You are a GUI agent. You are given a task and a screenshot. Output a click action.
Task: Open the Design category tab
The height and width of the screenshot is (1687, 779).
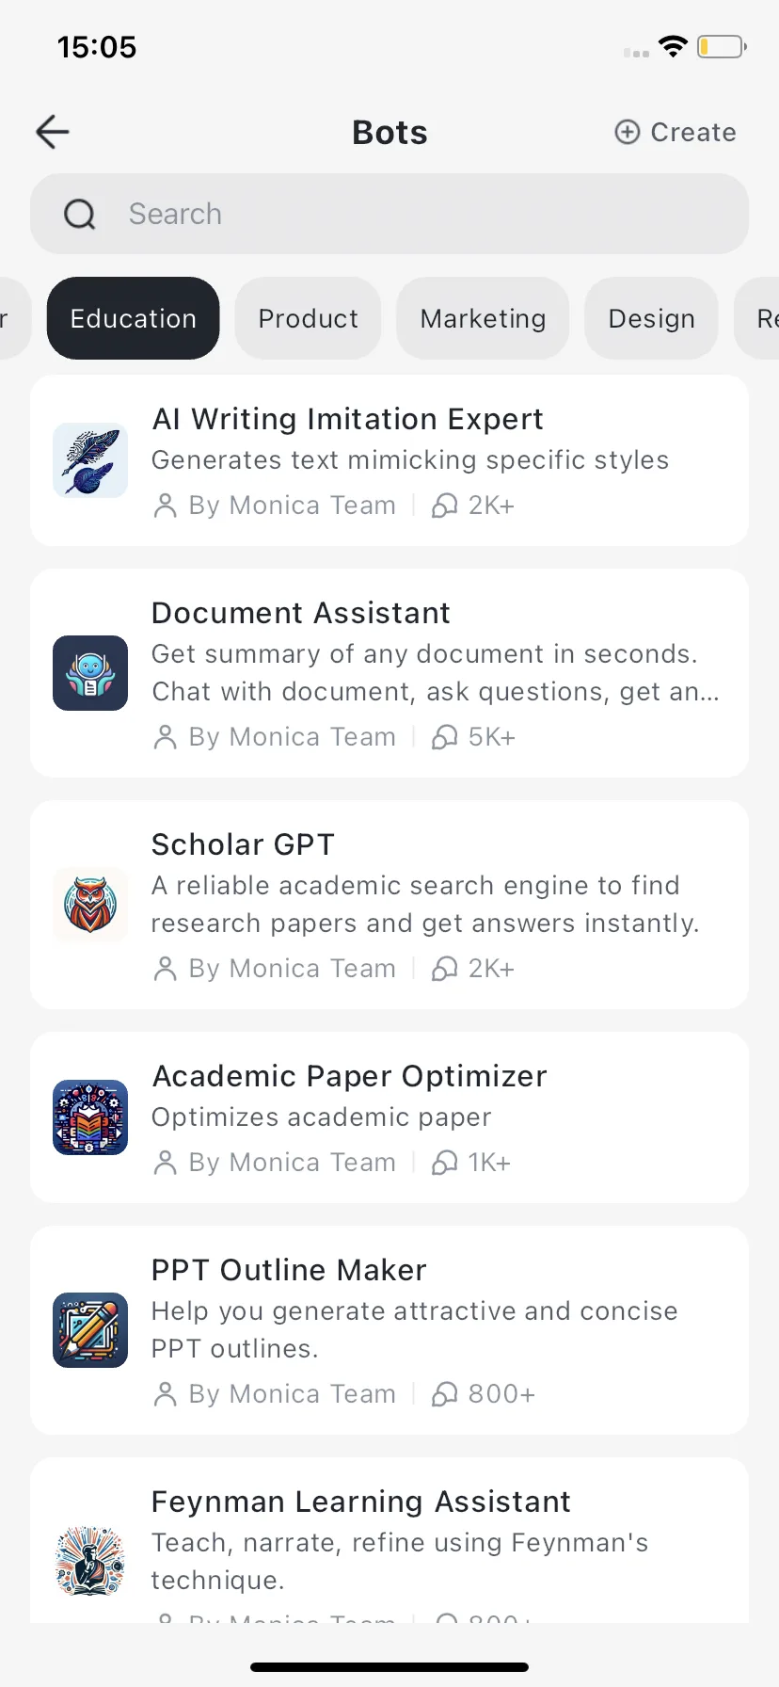pyautogui.click(x=652, y=318)
